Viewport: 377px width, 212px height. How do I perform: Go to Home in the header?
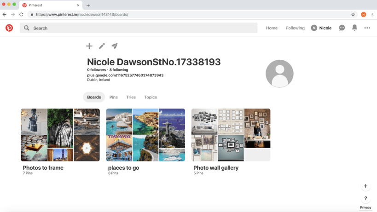coord(272,28)
